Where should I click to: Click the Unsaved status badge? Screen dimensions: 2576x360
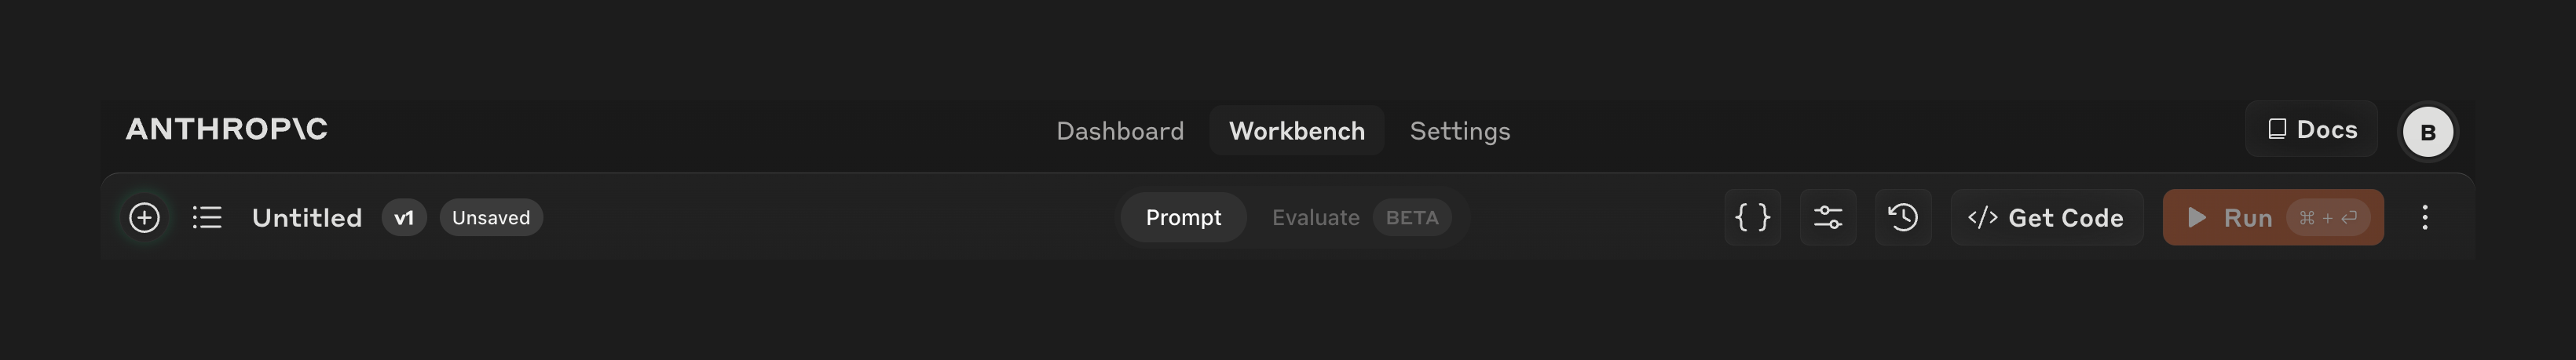pyautogui.click(x=491, y=217)
